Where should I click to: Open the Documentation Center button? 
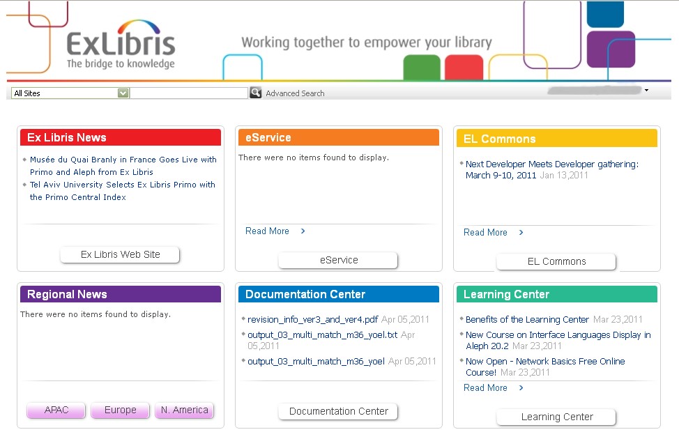pyautogui.click(x=338, y=412)
